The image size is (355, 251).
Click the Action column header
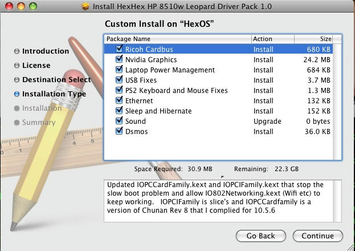click(x=272, y=39)
